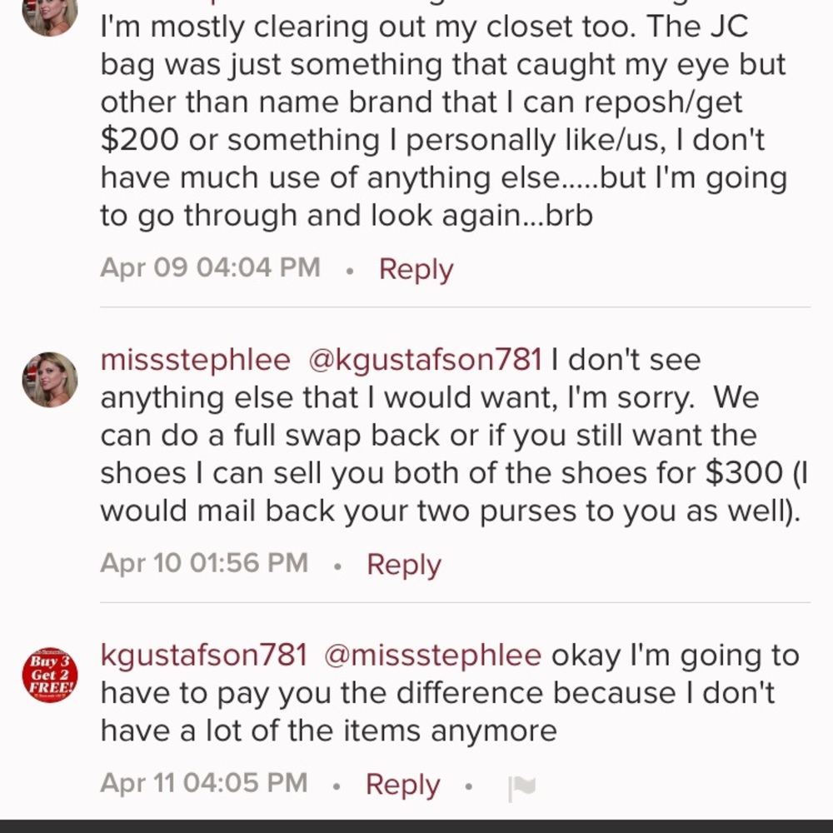
Task: Tap the Apr 11 04:05 PM timestamp
Action: pyautogui.click(x=202, y=784)
